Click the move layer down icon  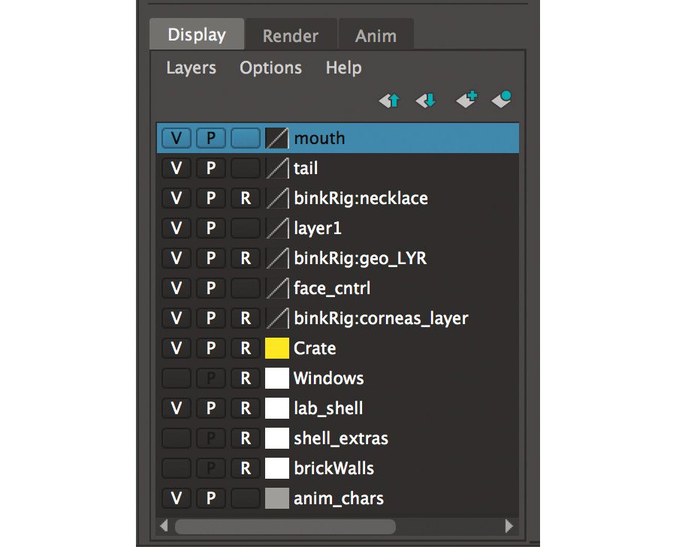[x=426, y=101]
